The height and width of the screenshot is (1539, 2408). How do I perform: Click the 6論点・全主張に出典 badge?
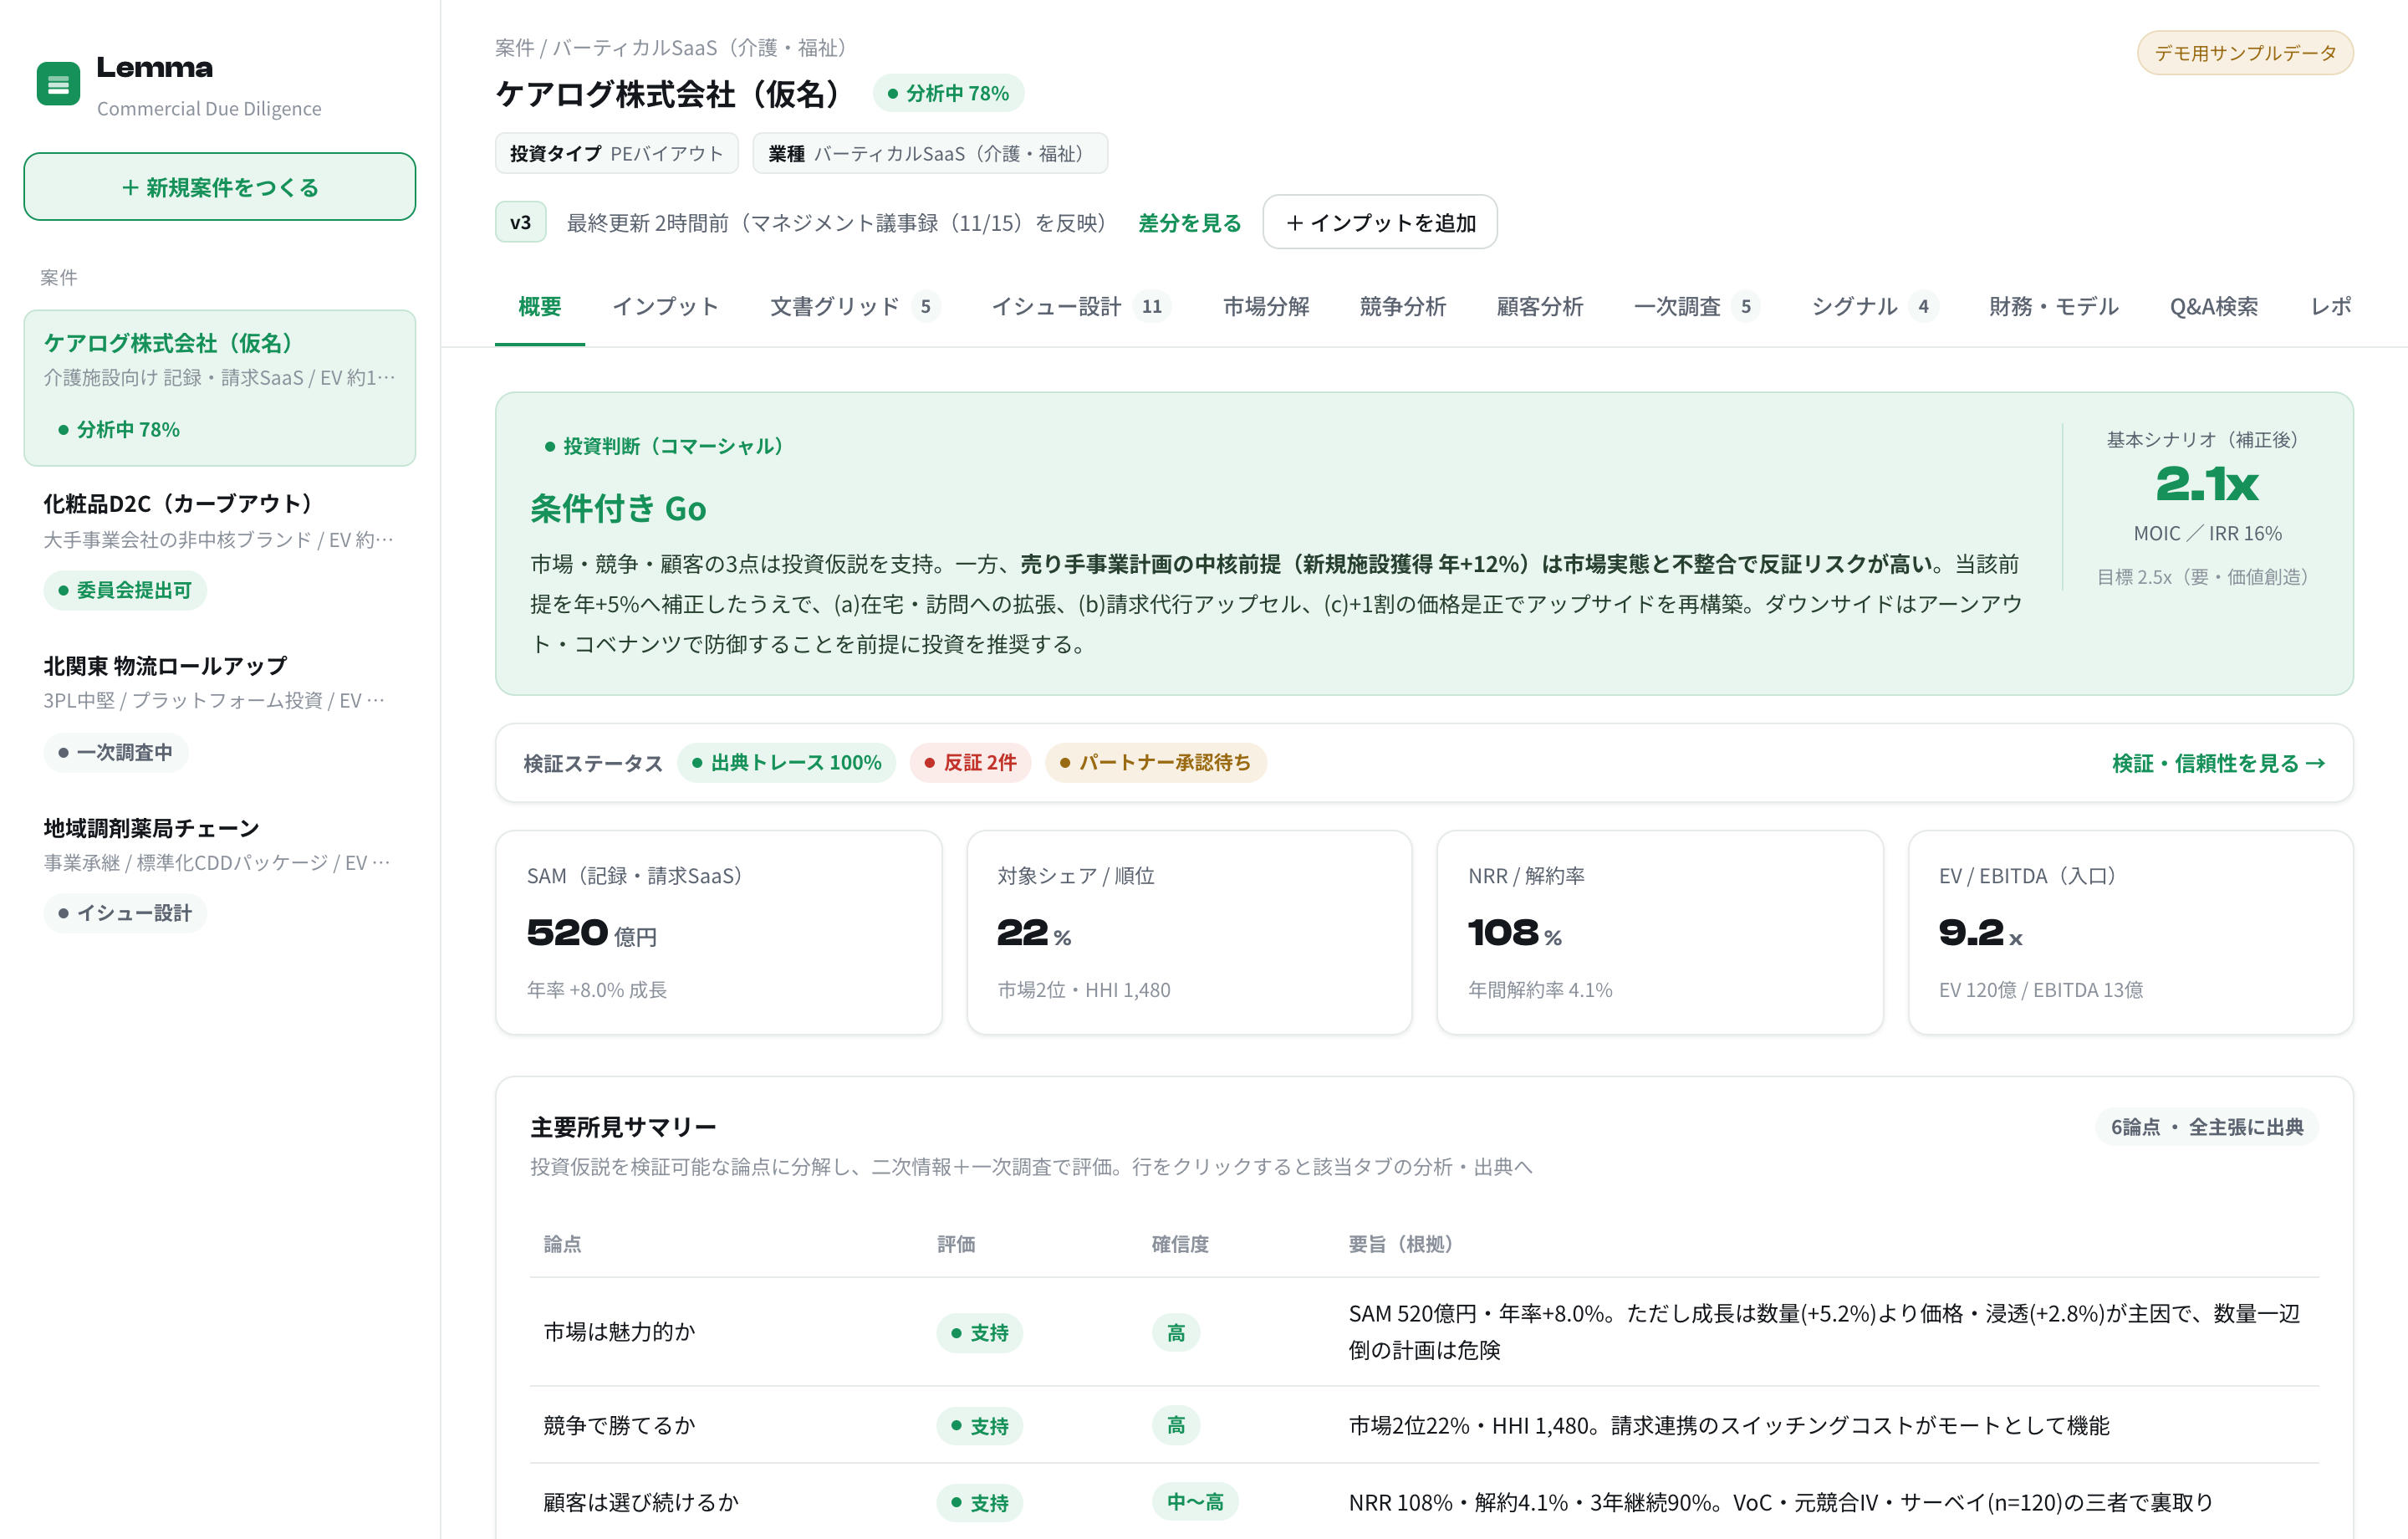2207,1127
